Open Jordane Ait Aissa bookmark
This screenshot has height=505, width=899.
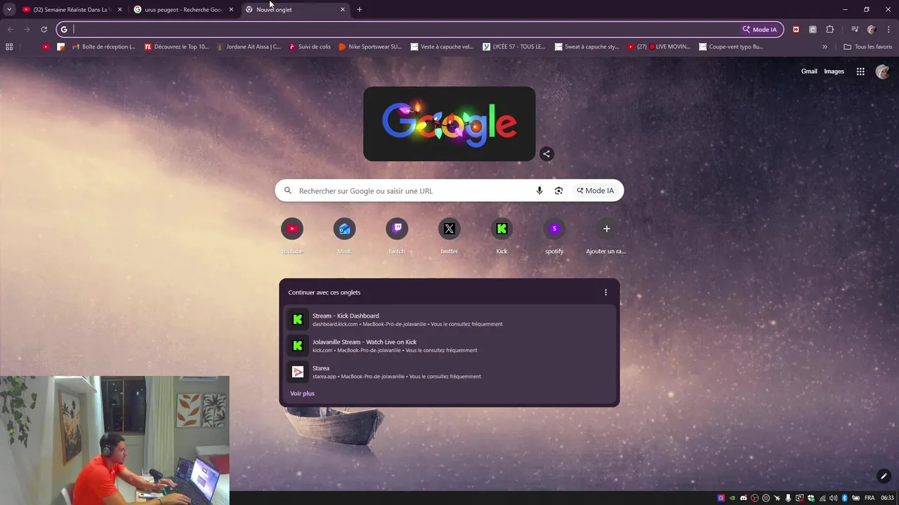click(249, 47)
